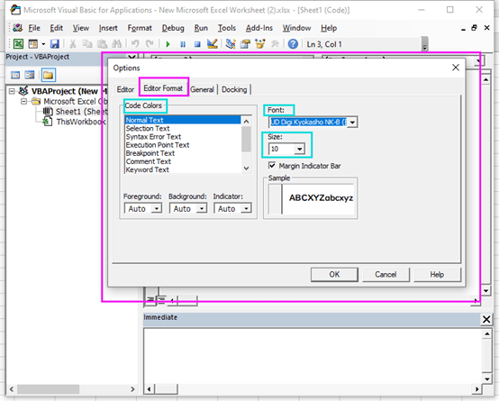The height and width of the screenshot is (401, 499).
Task: Click Help in the Options dialog
Action: point(437,275)
